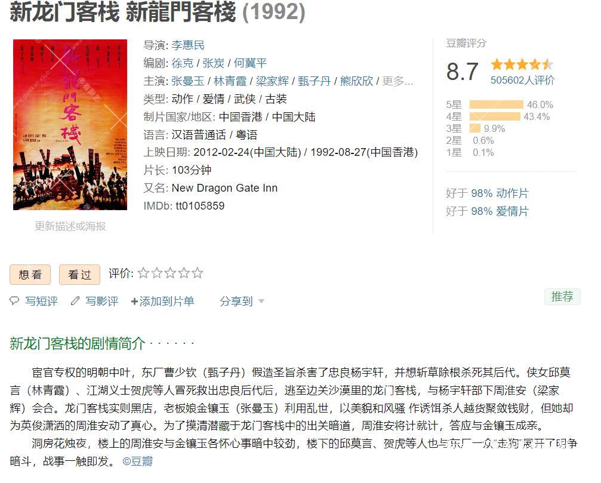Toggle the 想看 wishlist button
This screenshot has width=601, height=483.
30,274
